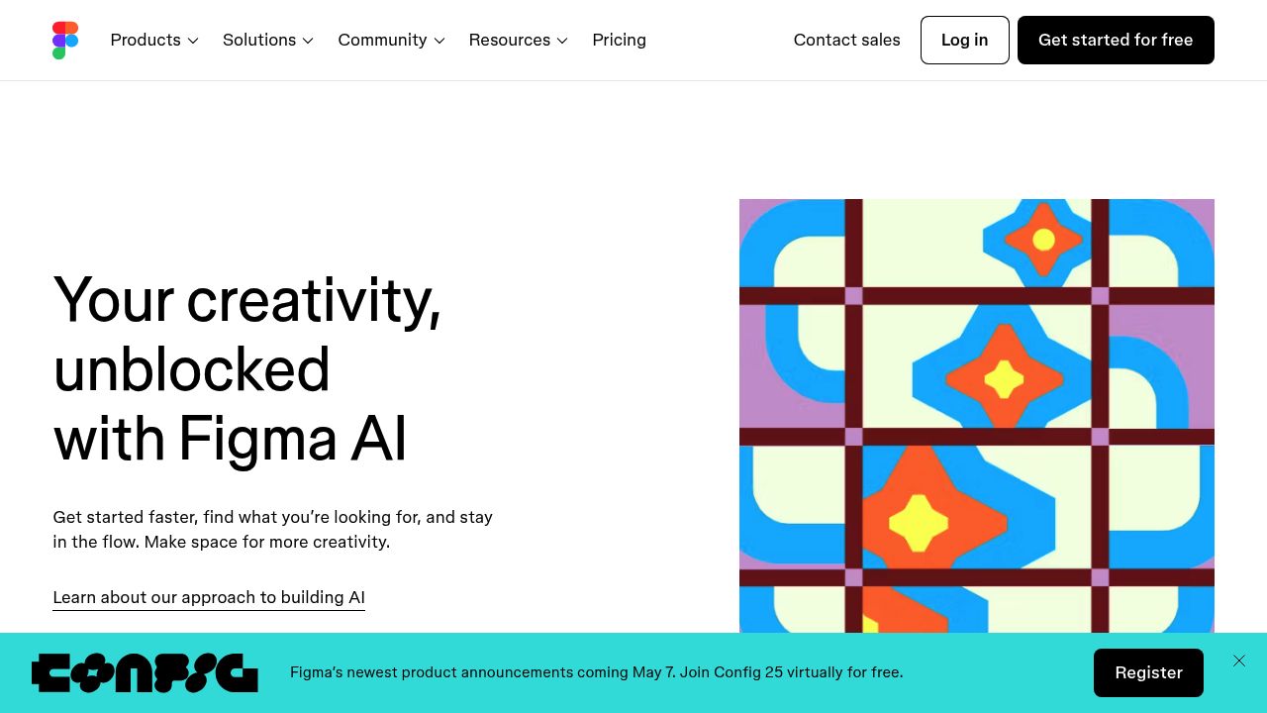Expand the Products chevron arrow
Viewport: 1267px width, 713px height.
pyautogui.click(x=193, y=41)
